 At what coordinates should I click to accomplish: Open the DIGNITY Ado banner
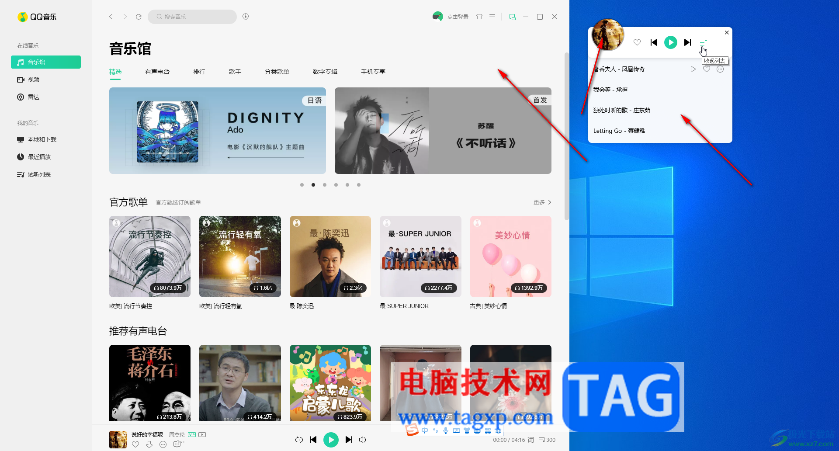(x=218, y=131)
